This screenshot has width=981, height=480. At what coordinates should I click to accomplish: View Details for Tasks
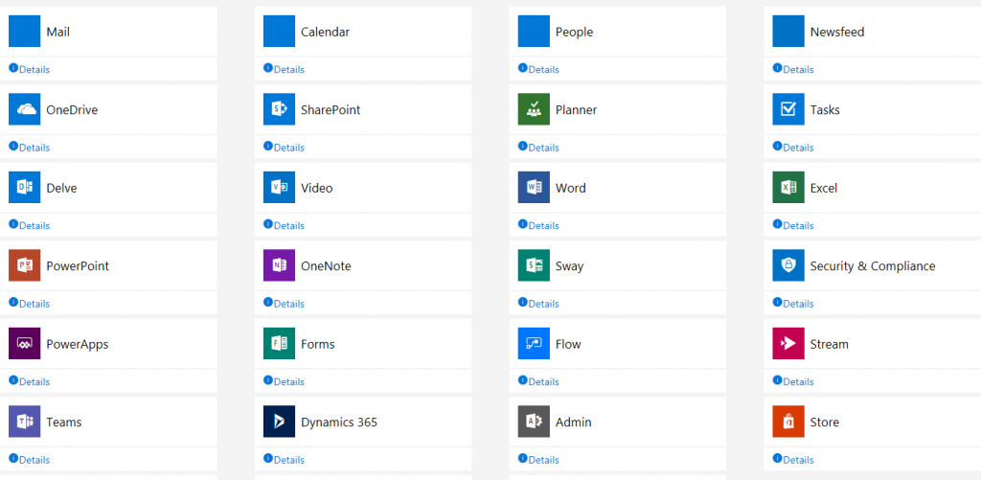(x=793, y=148)
